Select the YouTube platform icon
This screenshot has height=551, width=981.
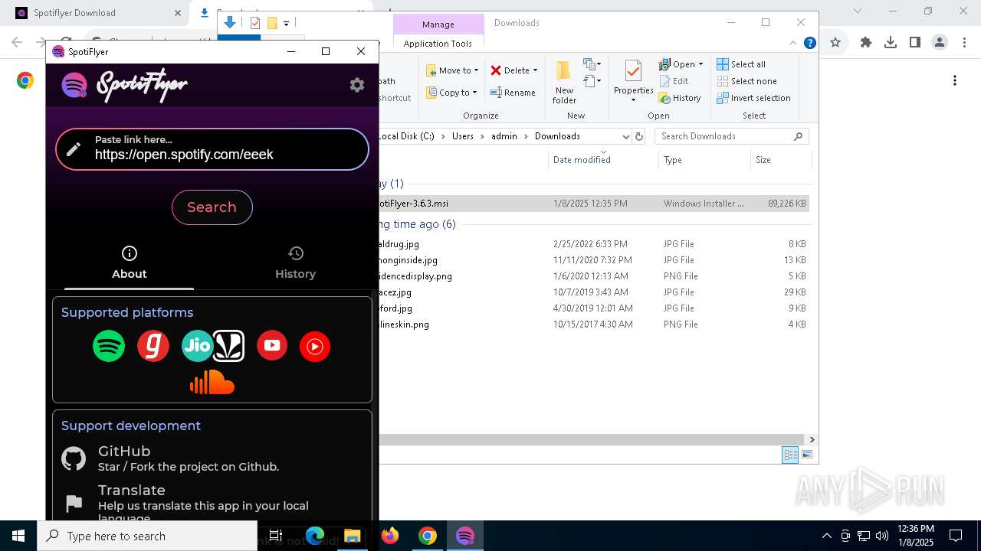click(272, 346)
